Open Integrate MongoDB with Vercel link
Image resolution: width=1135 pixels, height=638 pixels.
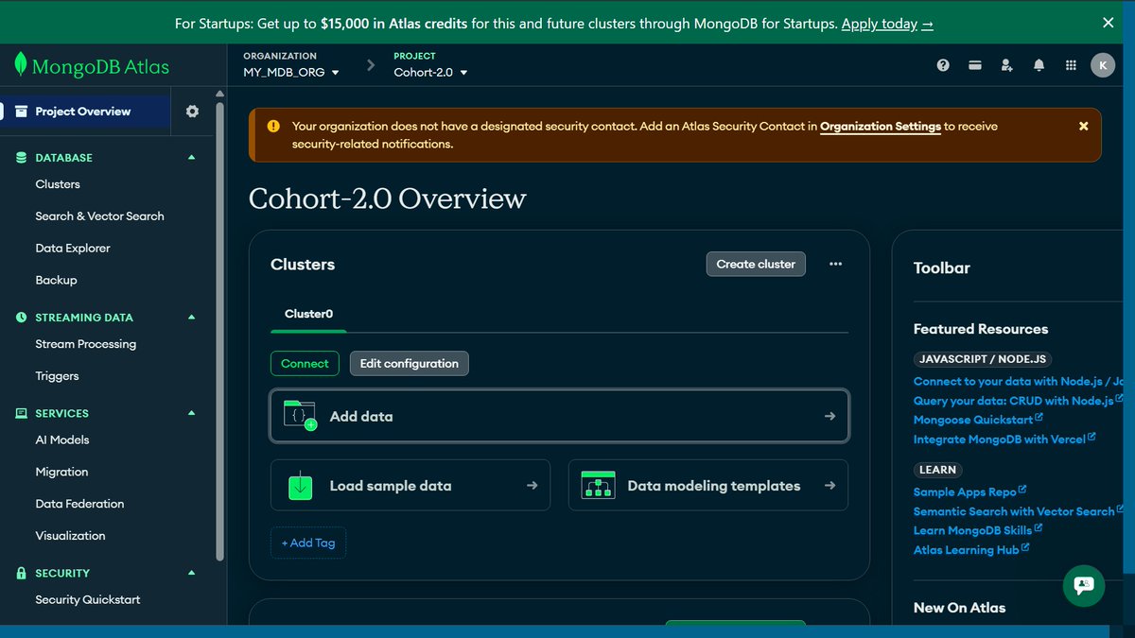click(x=1004, y=440)
